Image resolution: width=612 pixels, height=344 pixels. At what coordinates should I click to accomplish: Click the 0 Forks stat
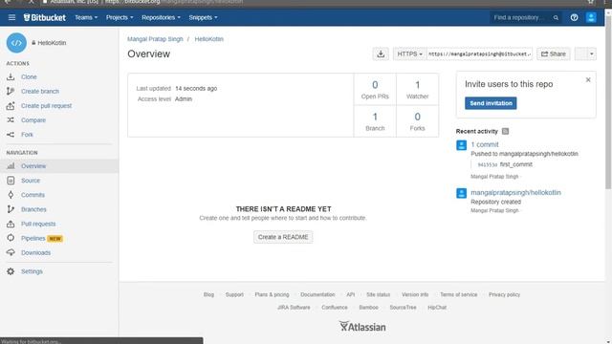[417, 121]
